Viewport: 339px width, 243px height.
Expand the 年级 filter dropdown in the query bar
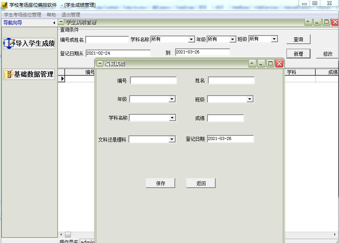[232, 39]
